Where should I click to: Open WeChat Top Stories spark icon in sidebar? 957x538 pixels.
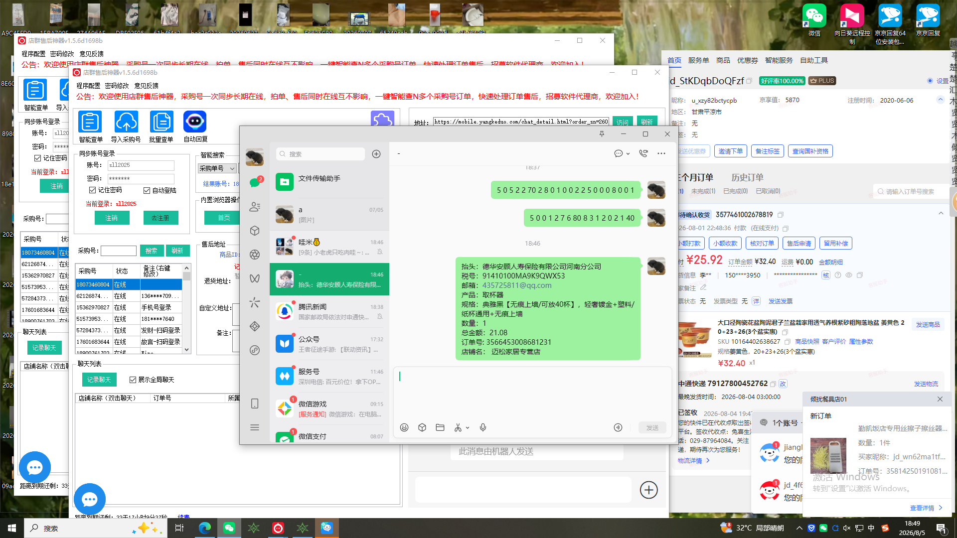[255, 302]
